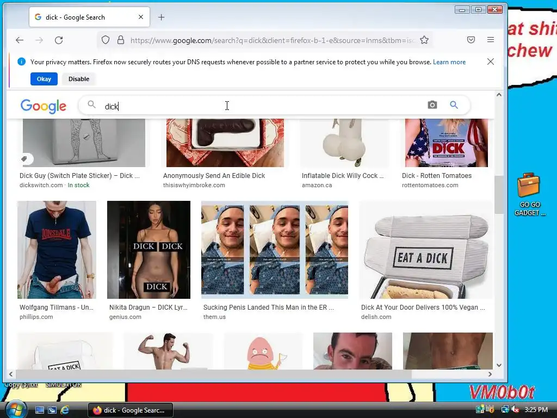Click the Firefox address bar URL
Image resolution: width=557 pixels, height=418 pixels.
click(x=272, y=40)
